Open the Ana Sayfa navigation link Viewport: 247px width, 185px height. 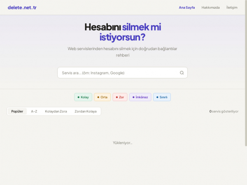tap(187, 7)
